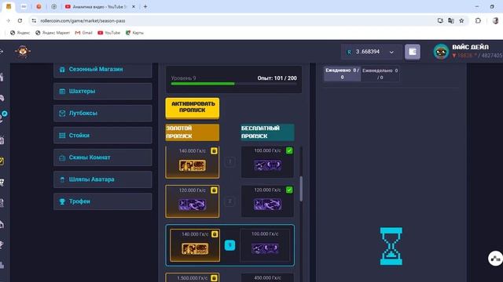
Task: Open the Карты bookmark
Action: pyautogui.click(x=134, y=33)
